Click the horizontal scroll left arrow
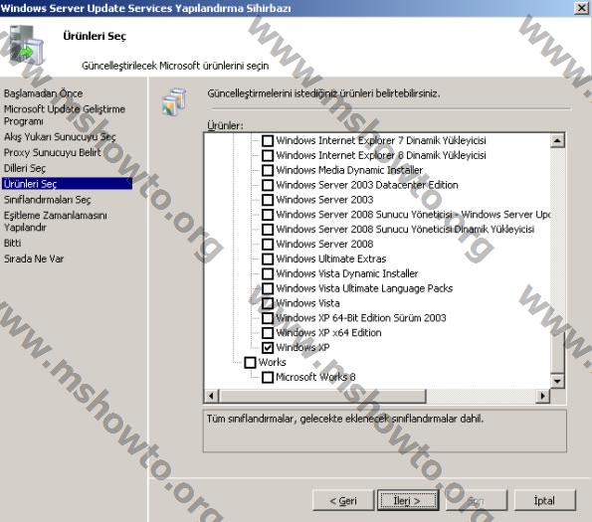This screenshot has height=522, width=592. [211, 396]
